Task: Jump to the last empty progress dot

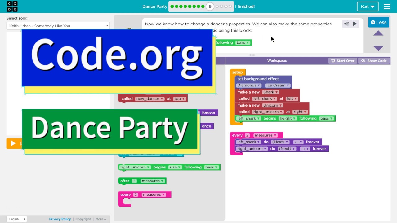Action: pos(230,6)
